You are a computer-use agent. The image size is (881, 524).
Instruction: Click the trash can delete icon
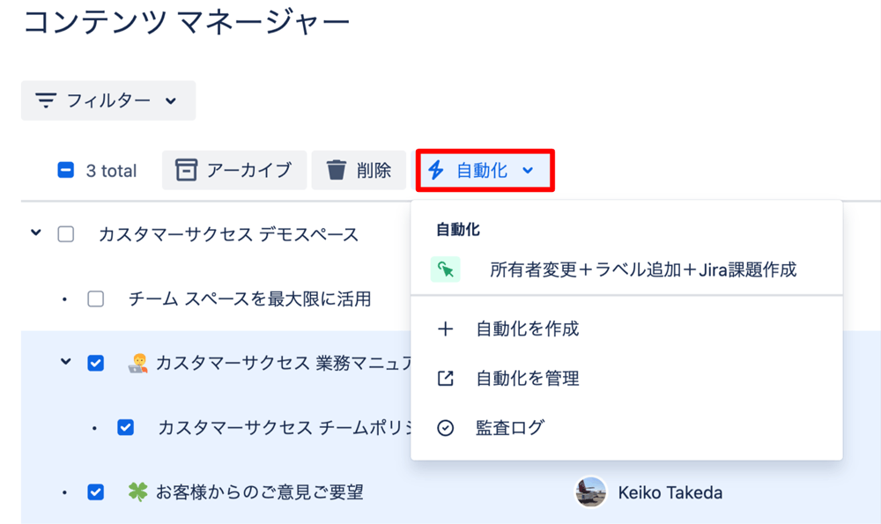click(336, 170)
